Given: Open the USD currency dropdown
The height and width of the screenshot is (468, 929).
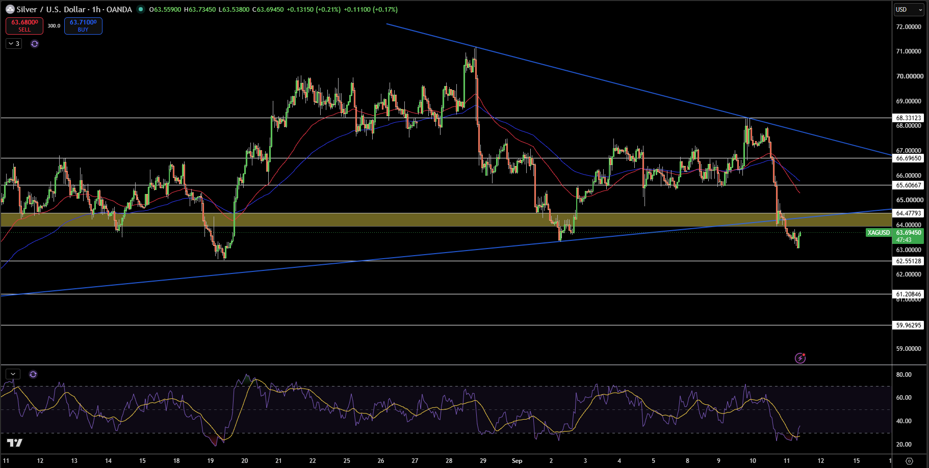Looking at the screenshot, I should point(910,10).
